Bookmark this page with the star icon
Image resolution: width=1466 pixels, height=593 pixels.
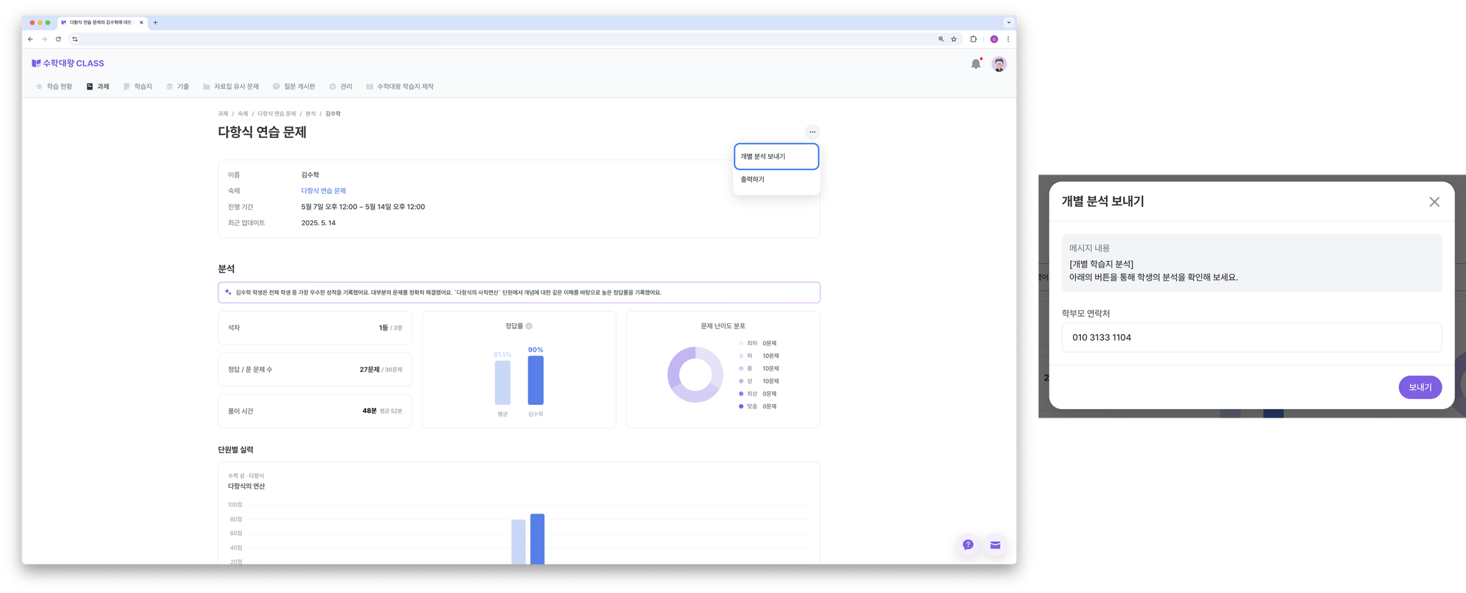click(x=953, y=39)
